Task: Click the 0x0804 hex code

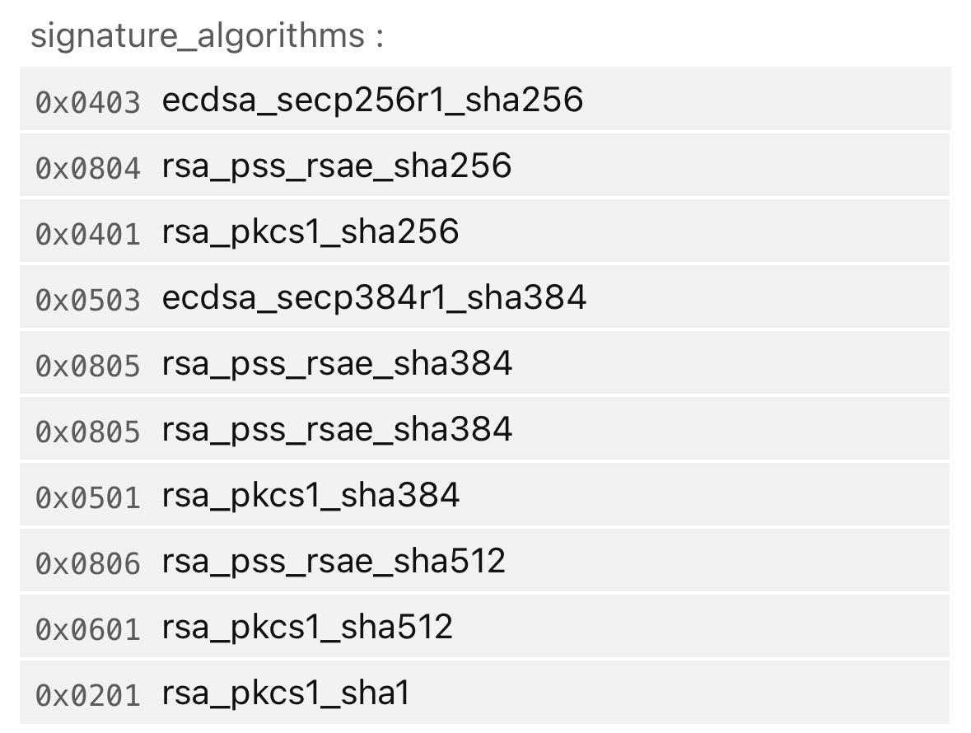Action: tap(88, 168)
